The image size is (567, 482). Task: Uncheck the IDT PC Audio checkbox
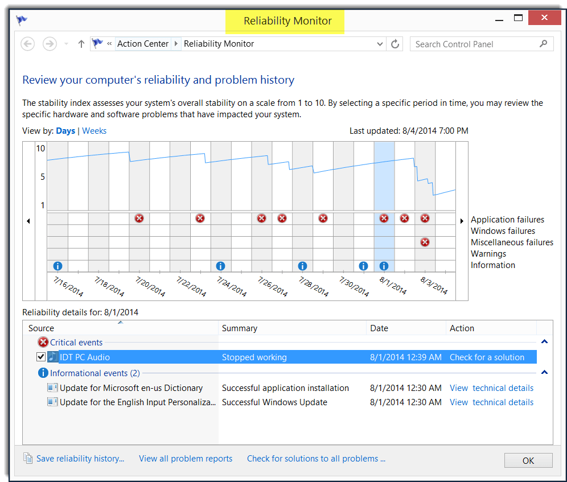pyautogui.click(x=41, y=357)
